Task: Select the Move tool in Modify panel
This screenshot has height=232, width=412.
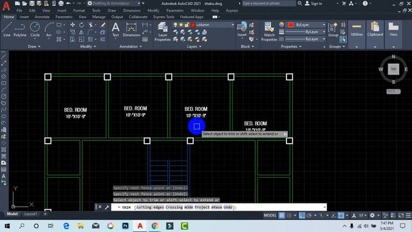Action: click(73, 24)
